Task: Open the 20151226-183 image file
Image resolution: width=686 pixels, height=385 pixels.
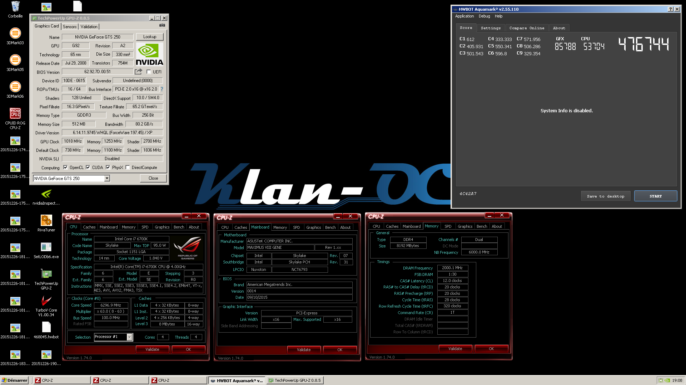Action: coord(15,357)
